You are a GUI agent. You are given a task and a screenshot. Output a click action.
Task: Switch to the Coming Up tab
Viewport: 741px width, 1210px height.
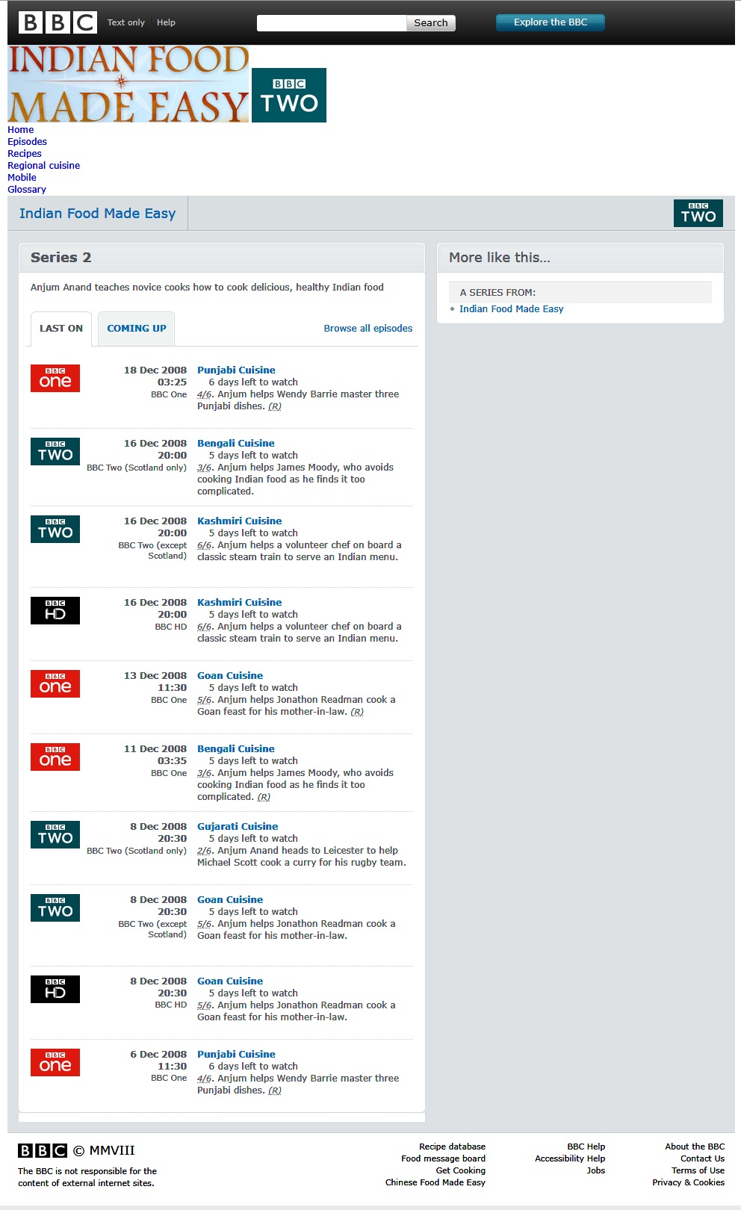click(x=137, y=329)
